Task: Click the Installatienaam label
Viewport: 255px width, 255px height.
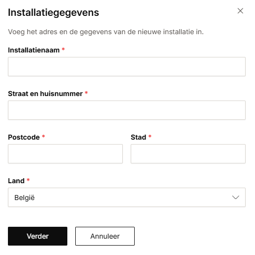Action: pos(34,50)
